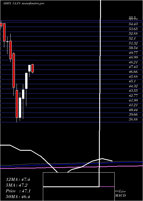Select the white candlestick near 47.43
Screen dimensions: 143x201
point(29,68)
